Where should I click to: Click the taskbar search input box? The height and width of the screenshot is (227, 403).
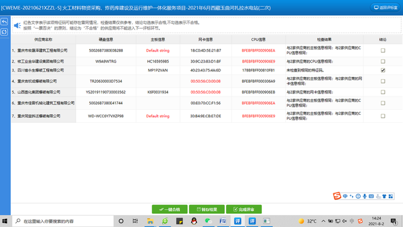(x=63, y=221)
